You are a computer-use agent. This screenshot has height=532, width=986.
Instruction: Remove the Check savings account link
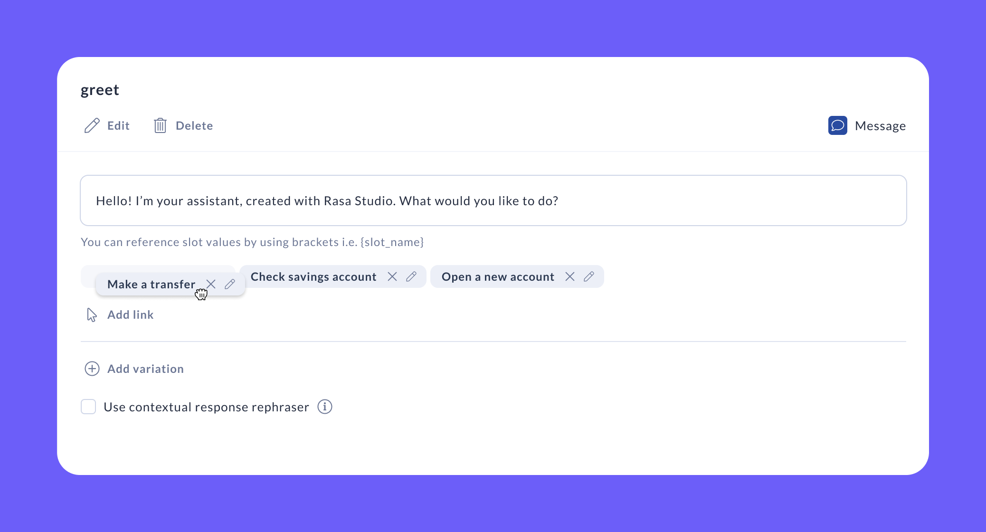point(392,276)
